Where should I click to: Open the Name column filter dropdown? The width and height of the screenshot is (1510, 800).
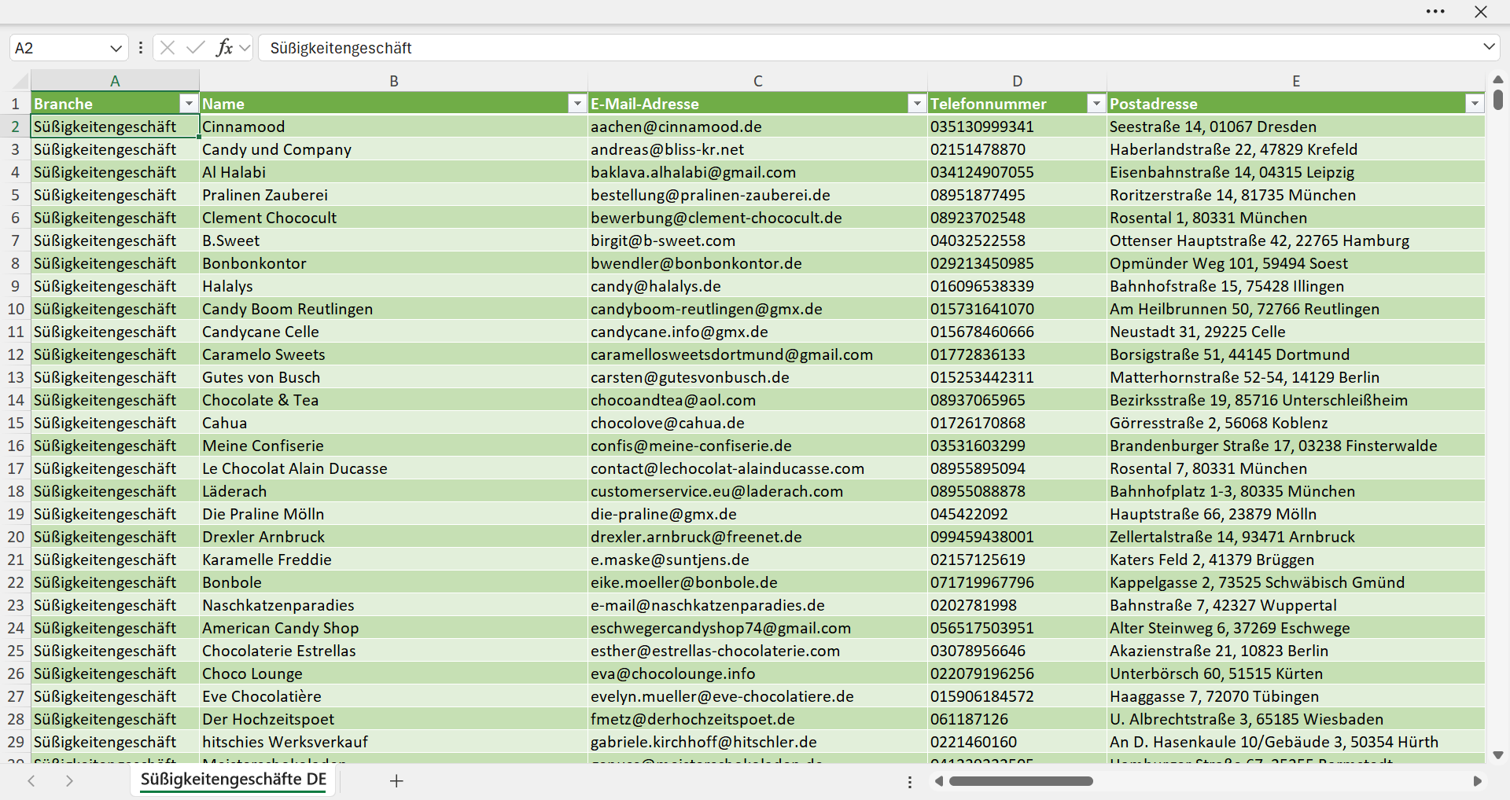click(577, 103)
